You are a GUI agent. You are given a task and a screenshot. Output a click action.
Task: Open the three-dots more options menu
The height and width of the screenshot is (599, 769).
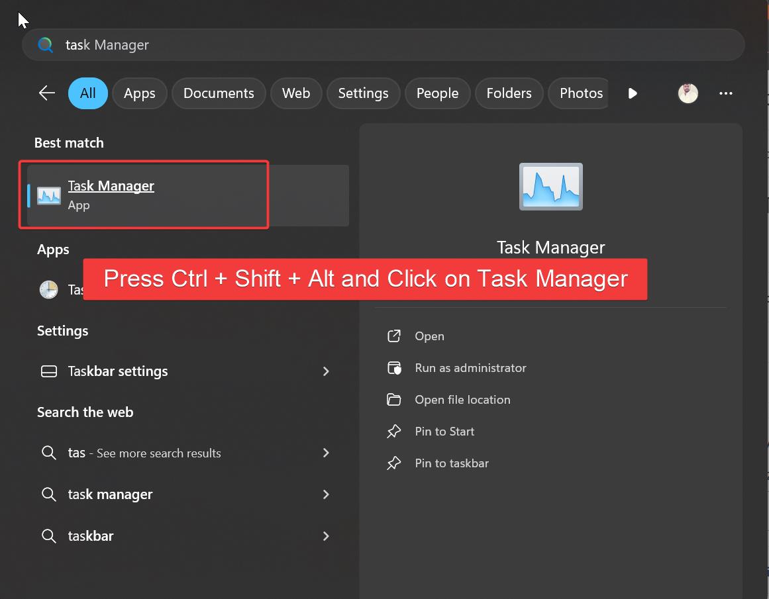(x=725, y=93)
